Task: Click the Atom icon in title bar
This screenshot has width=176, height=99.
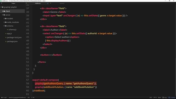Action: (x=1, y=1)
